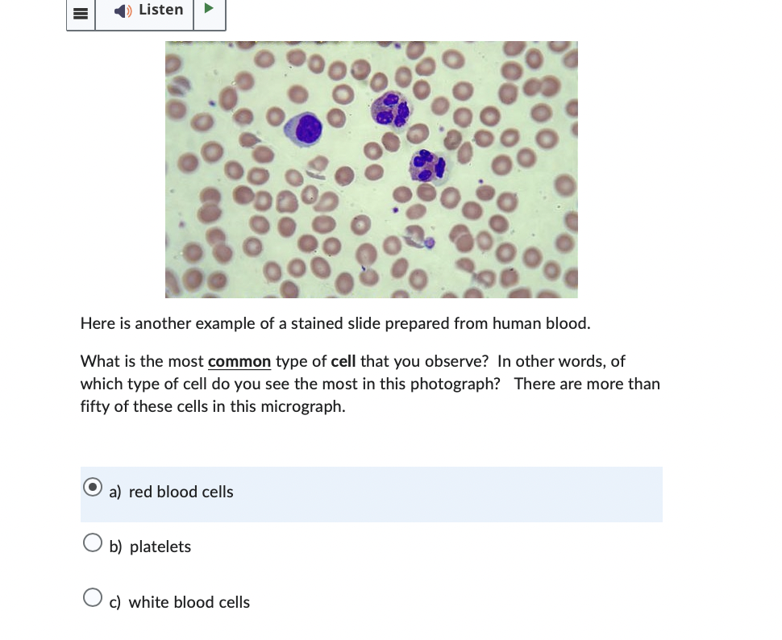Click the underlined word common in the question
Screen dimensions: 782x640
[x=239, y=361]
